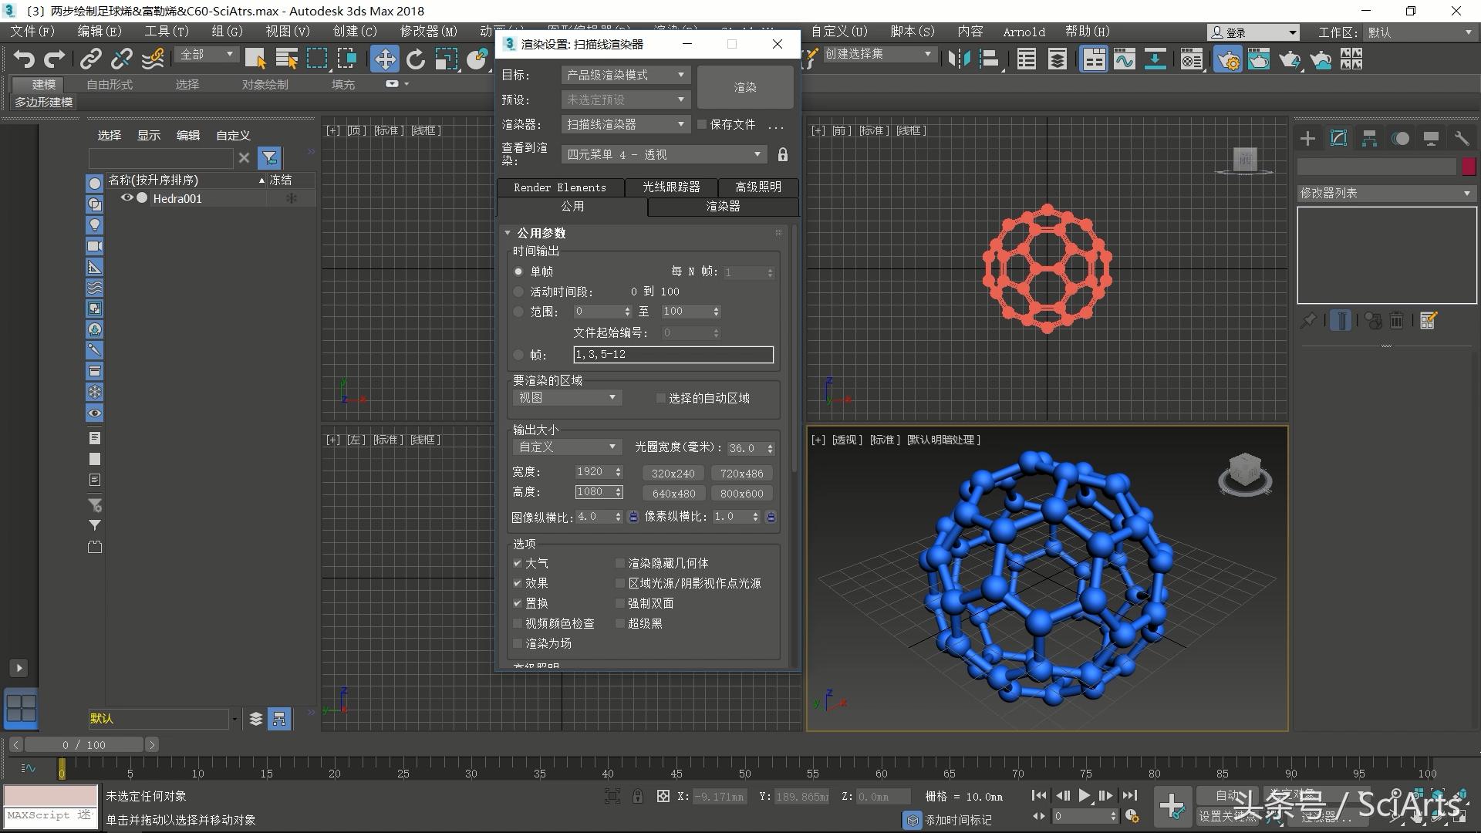
Task: Open the Layer Manager icon
Action: 1057,59
